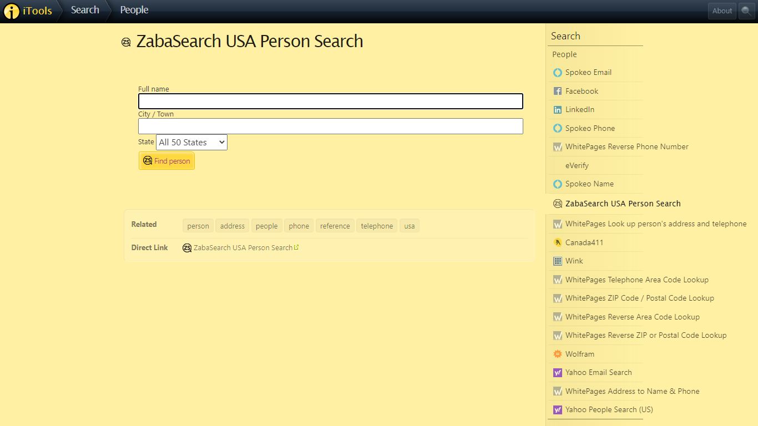Click the ZabaSearch icon in sidebar list
The height and width of the screenshot is (426, 758).
(x=558, y=204)
